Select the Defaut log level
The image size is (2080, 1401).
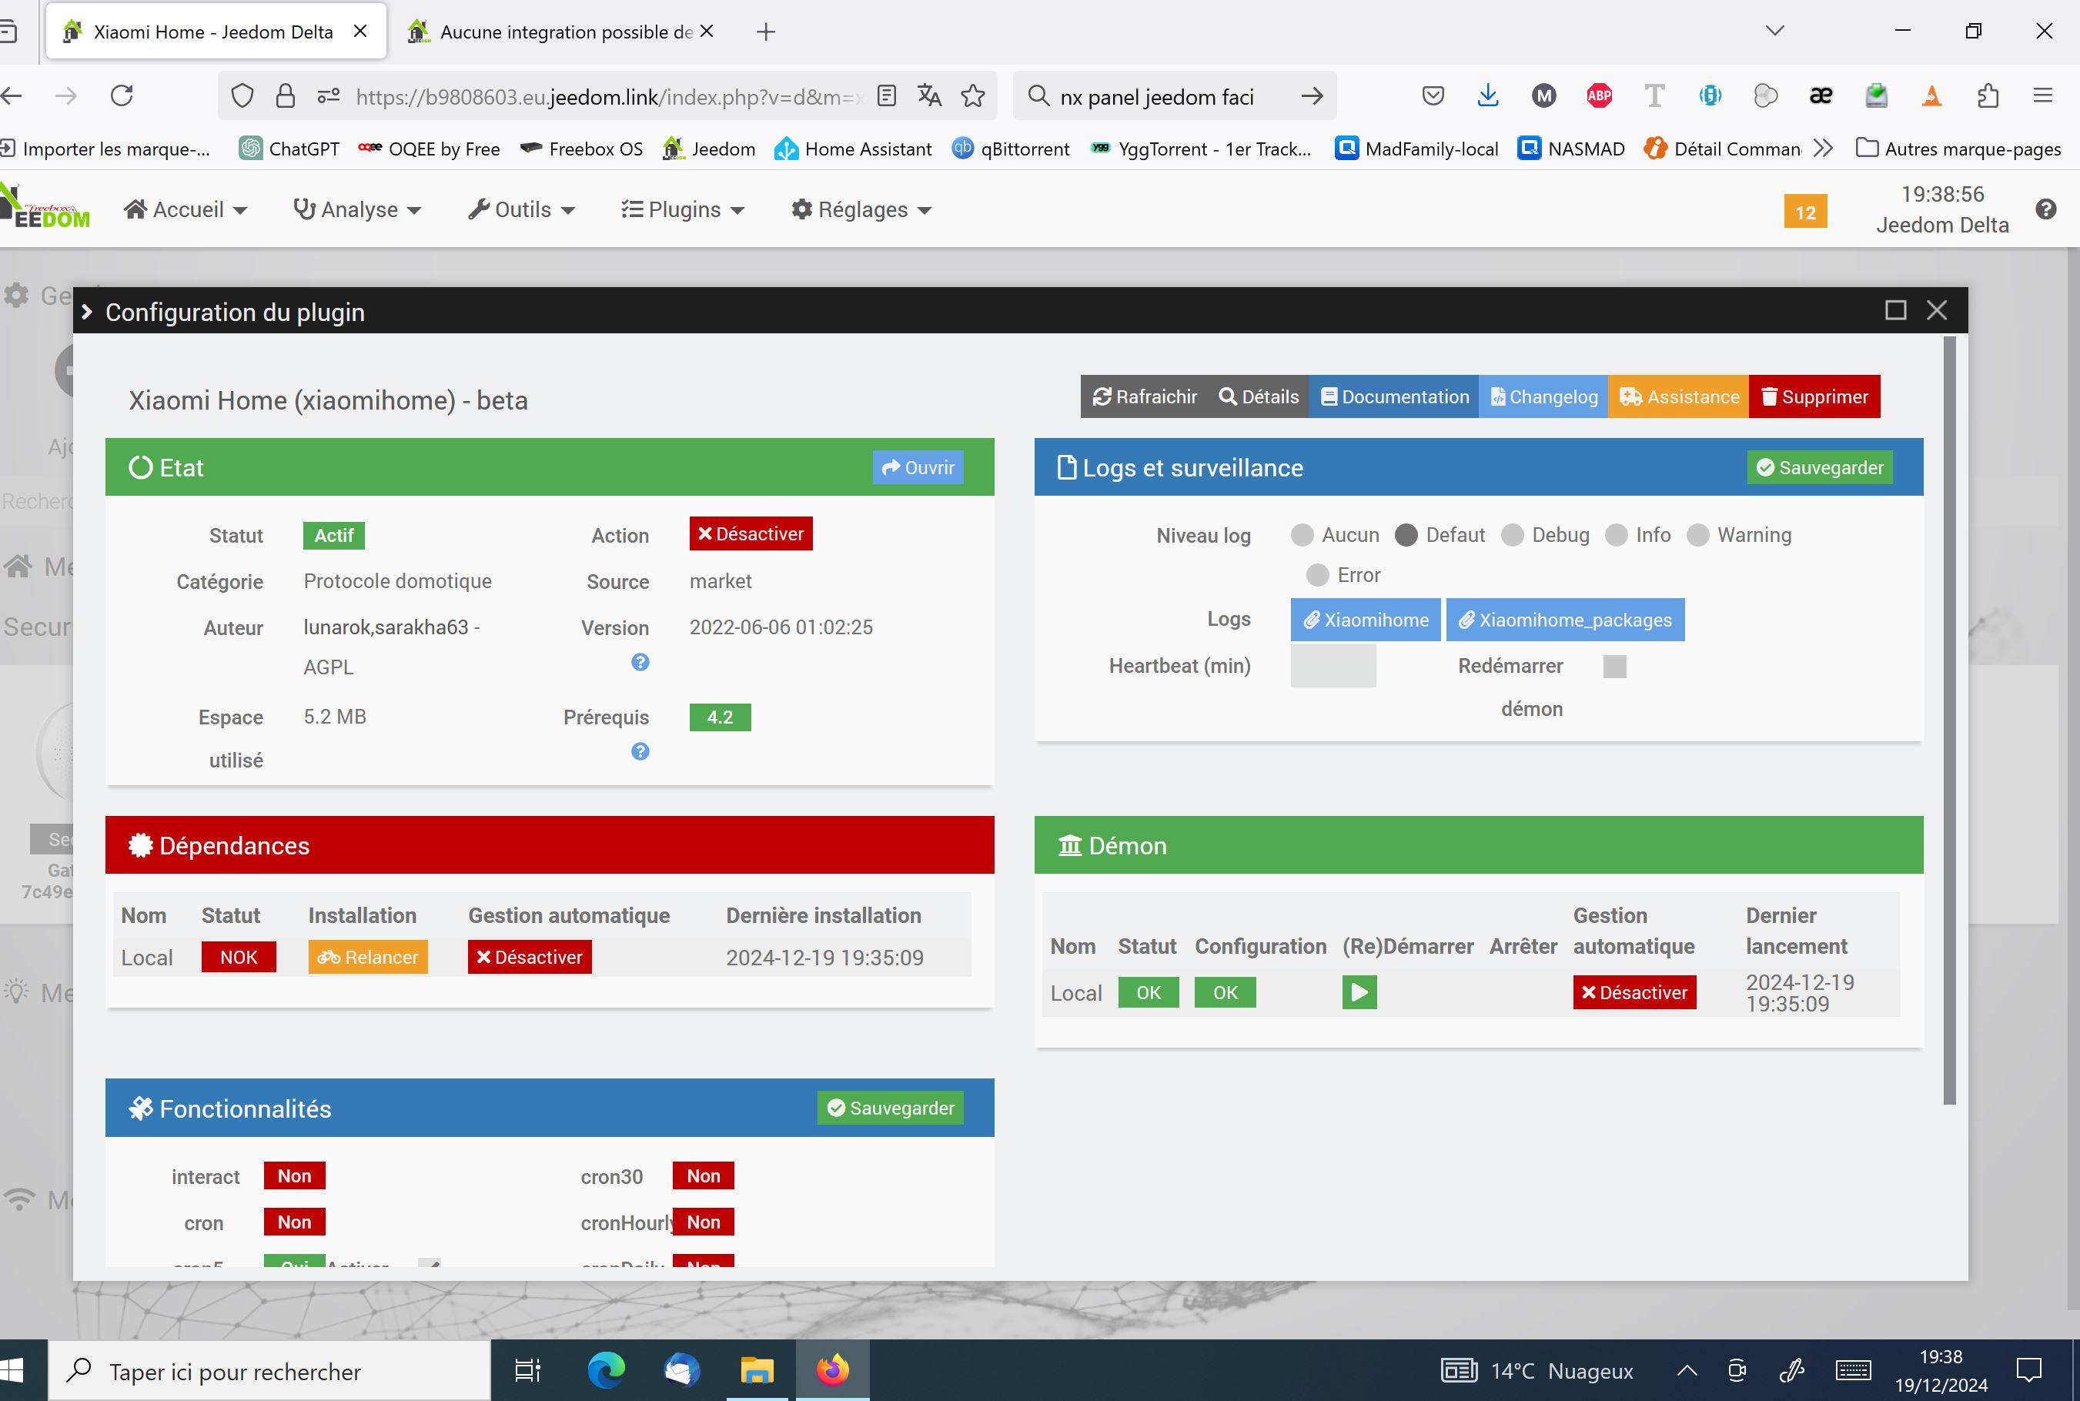point(1406,535)
